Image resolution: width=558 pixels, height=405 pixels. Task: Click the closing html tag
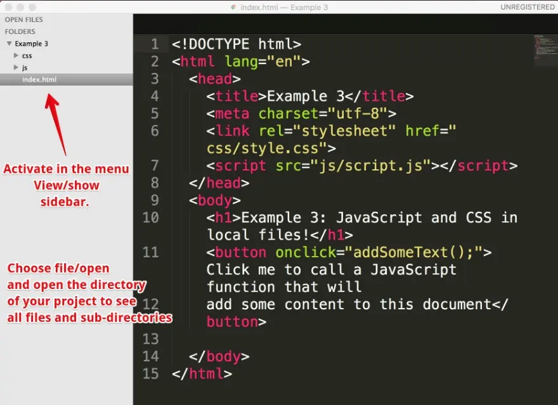pos(202,374)
